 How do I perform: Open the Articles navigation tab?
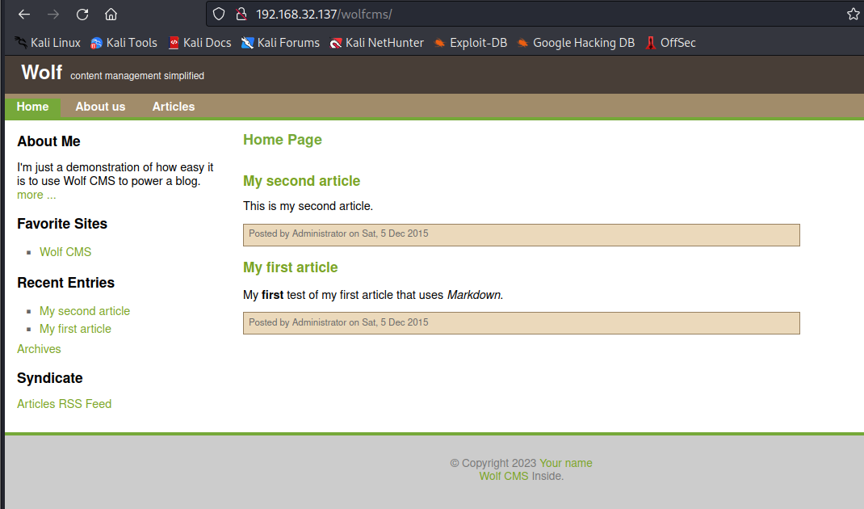174,107
